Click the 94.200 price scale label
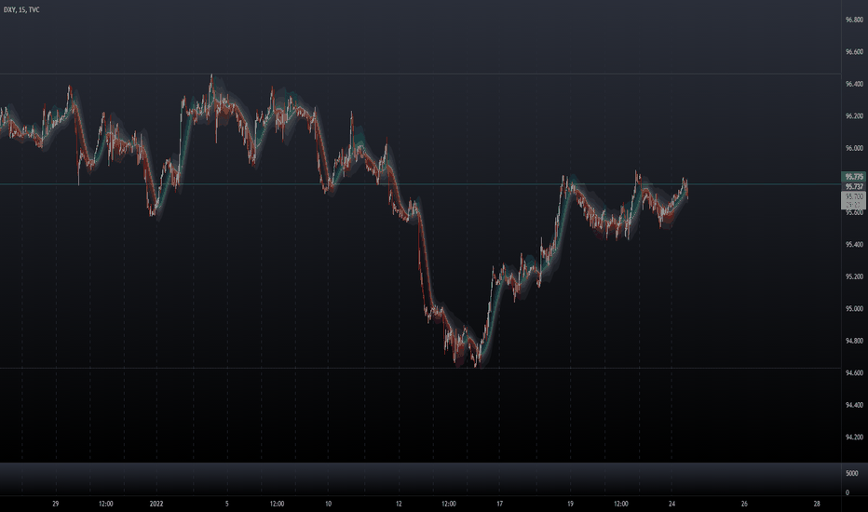The height and width of the screenshot is (512, 868). tap(854, 438)
